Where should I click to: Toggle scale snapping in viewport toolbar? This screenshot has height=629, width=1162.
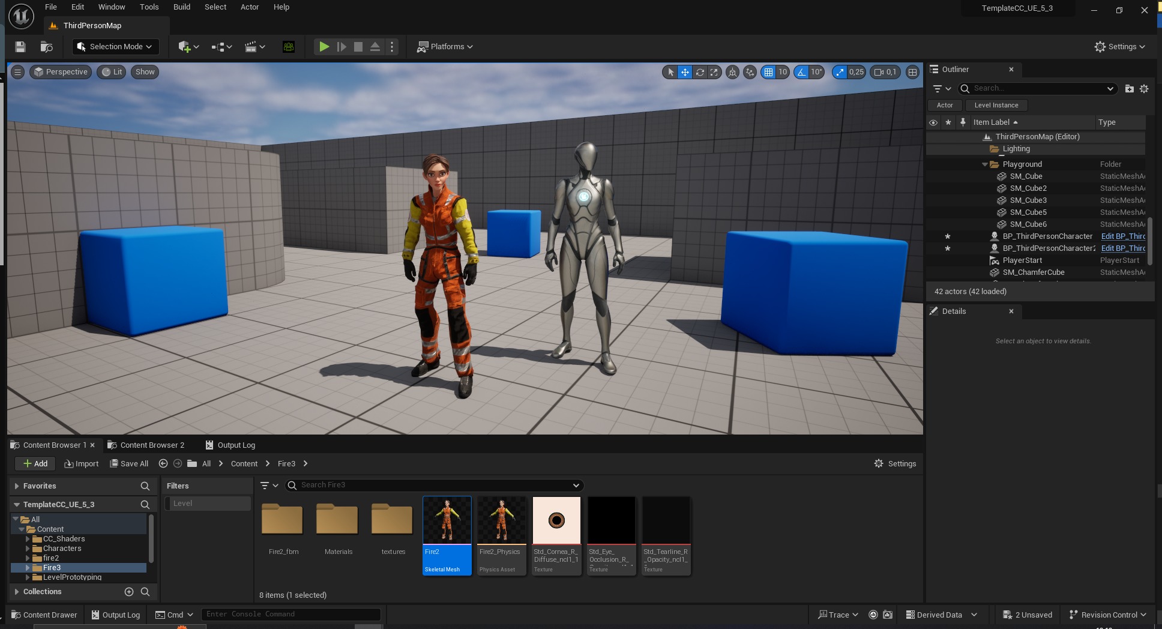coord(840,72)
